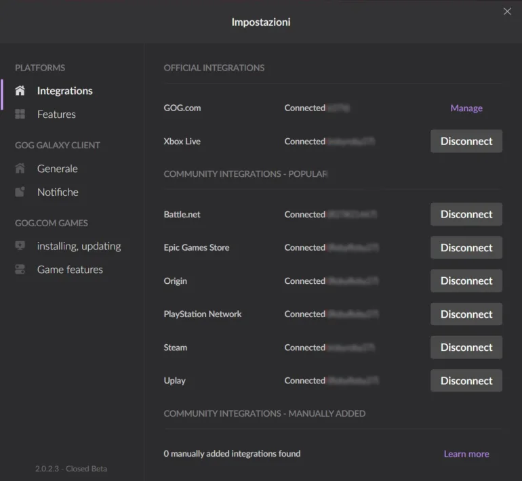Open Learn more about manual integrations

tap(466, 454)
